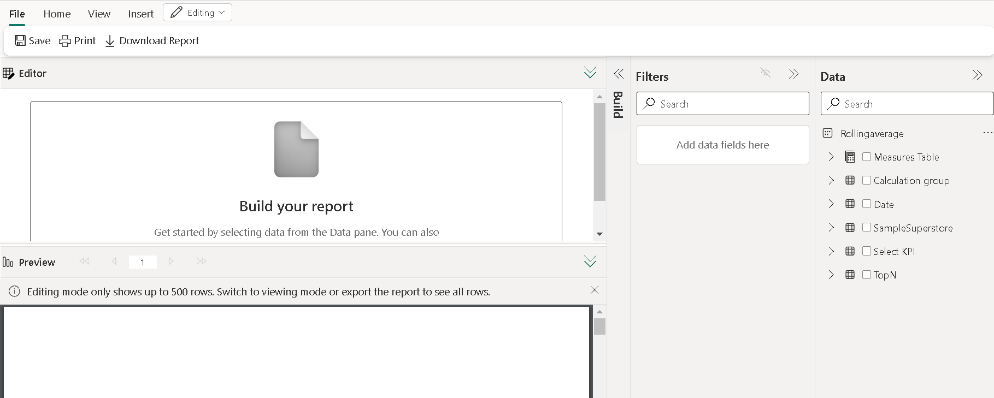
Task: Jump to the last preview page
Action: [x=201, y=262]
